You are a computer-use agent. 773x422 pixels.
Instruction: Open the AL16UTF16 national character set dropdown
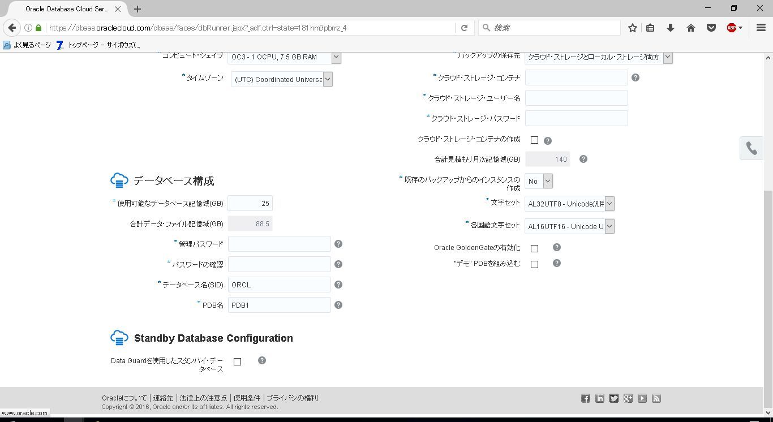[569, 226]
